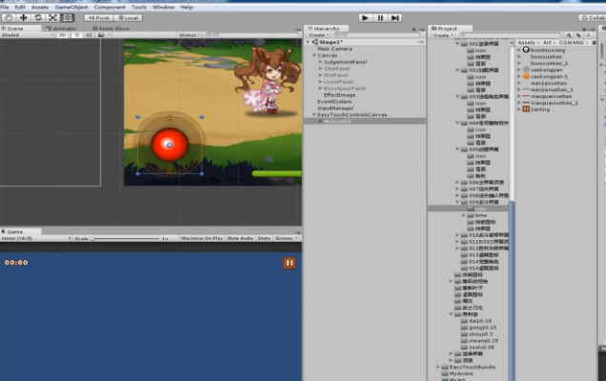Expand JudgementPanel in Hierarchy
Screen dimensions: 606x381
320,62
